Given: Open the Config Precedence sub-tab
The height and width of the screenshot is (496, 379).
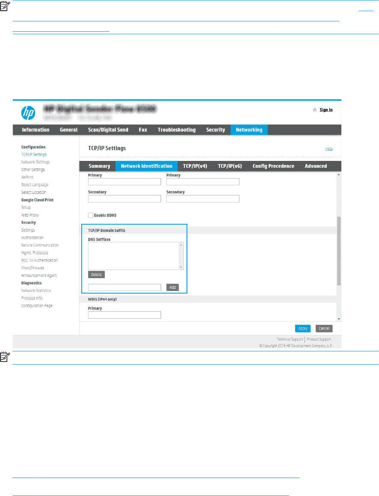Looking at the screenshot, I should click(273, 166).
